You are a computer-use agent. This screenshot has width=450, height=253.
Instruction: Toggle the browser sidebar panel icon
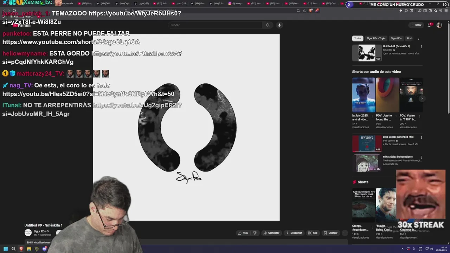point(425,11)
